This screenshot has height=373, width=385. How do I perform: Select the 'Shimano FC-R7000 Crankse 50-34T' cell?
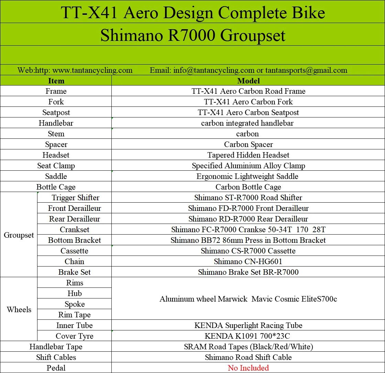[x=248, y=229]
